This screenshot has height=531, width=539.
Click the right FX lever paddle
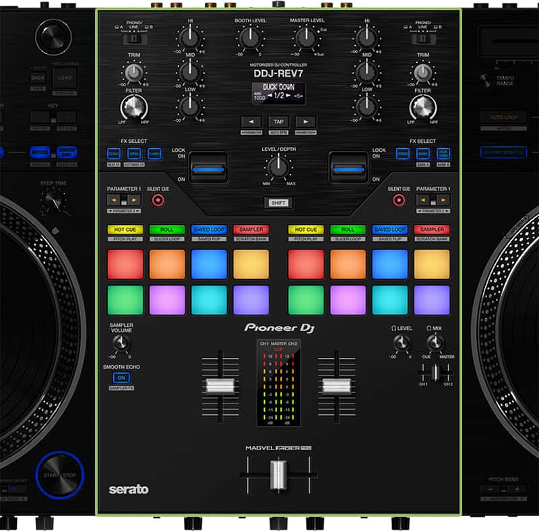pyautogui.click(x=348, y=168)
